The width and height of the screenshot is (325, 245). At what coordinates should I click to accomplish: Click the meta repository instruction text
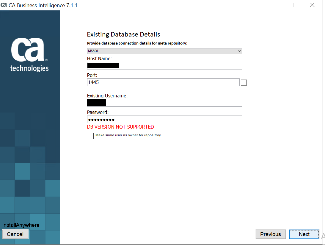tap(137, 43)
